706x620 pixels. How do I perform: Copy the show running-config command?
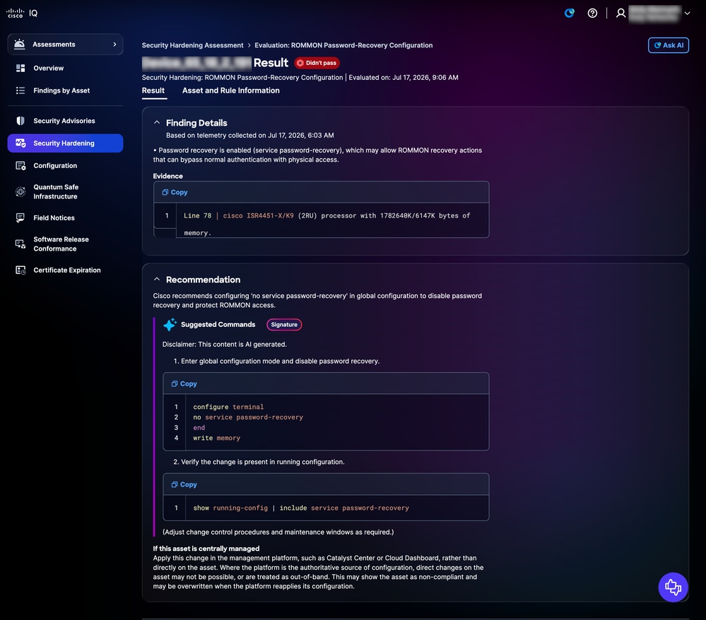(184, 484)
